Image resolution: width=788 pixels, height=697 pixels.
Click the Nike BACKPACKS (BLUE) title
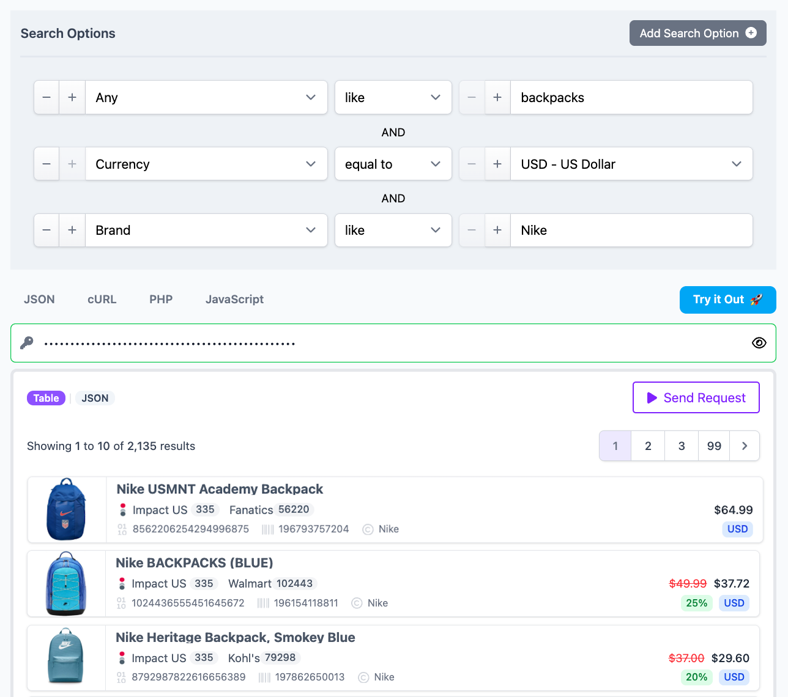click(195, 563)
